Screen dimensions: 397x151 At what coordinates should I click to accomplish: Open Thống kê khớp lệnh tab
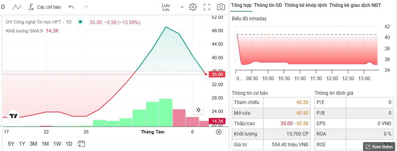(x=306, y=5)
